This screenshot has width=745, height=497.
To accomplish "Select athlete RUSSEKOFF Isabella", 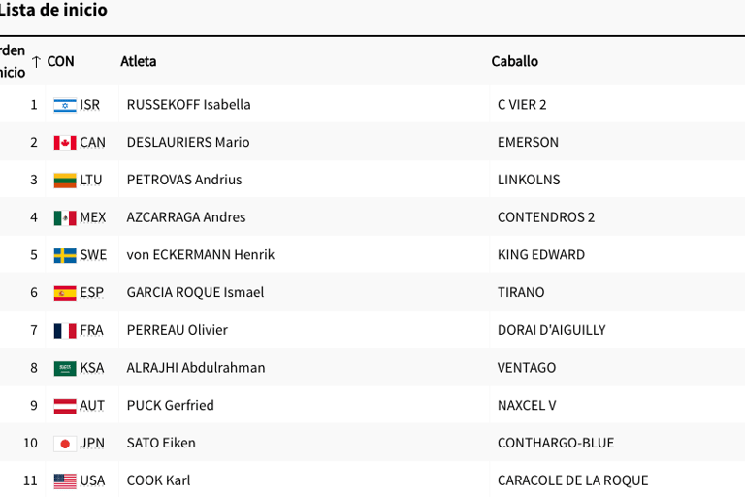I will click(x=188, y=105).
